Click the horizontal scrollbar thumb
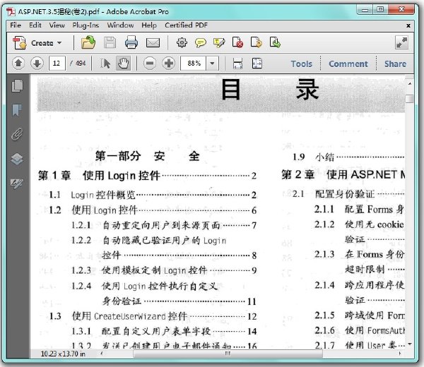424x367 pixels. [228, 353]
